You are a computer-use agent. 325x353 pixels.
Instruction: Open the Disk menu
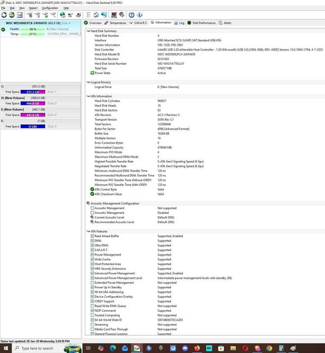click(12, 8)
